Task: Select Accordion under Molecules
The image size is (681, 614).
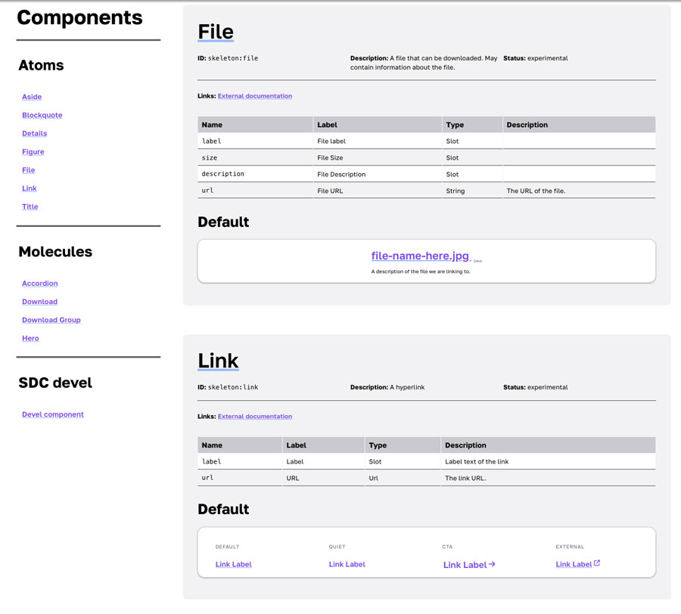Action: click(x=40, y=284)
